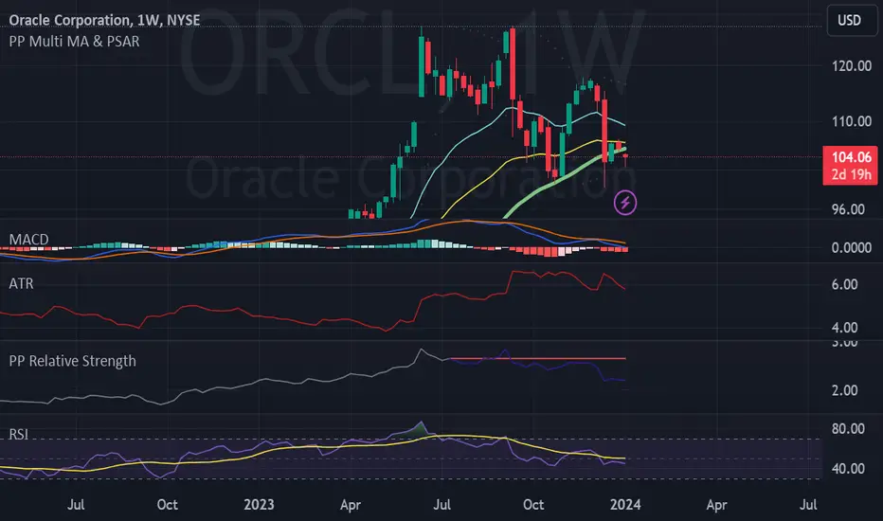The image size is (883, 521).
Task: Click the 2.00 Relative Strength axis value
Action: click(x=845, y=390)
